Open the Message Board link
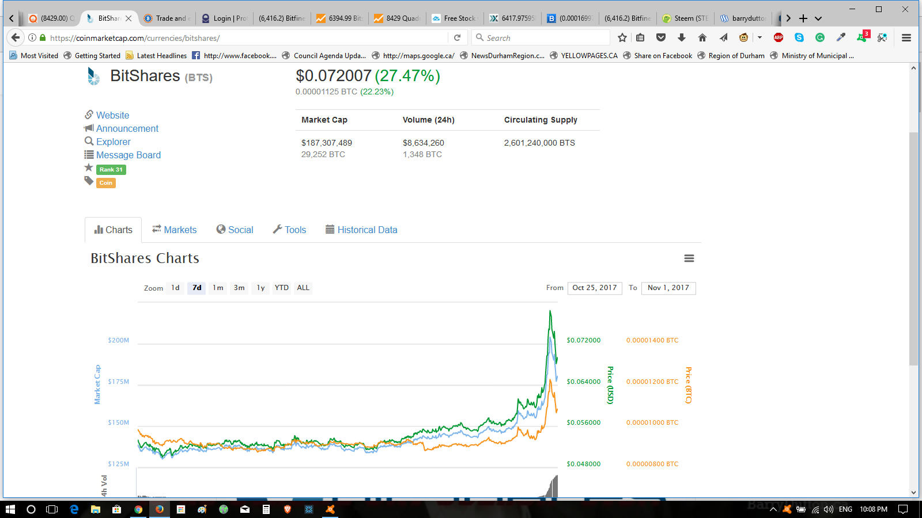This screenshot has height=518, width=922. 129,155
